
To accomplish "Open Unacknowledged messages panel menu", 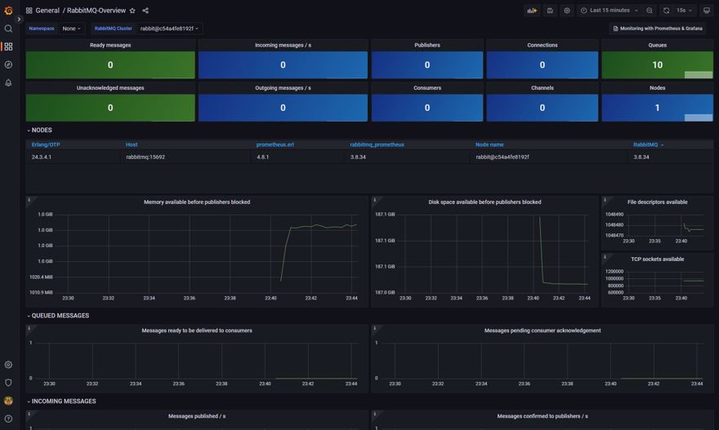I will 110,88.
